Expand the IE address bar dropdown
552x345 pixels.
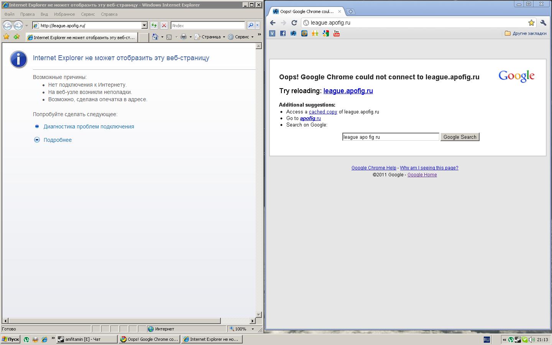pos(145,25)
